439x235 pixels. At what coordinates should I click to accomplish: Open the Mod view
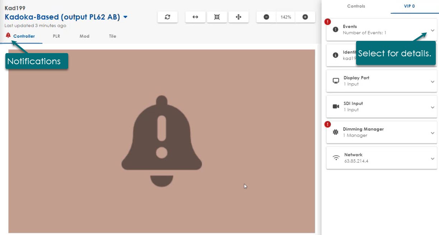coord(84,36)
